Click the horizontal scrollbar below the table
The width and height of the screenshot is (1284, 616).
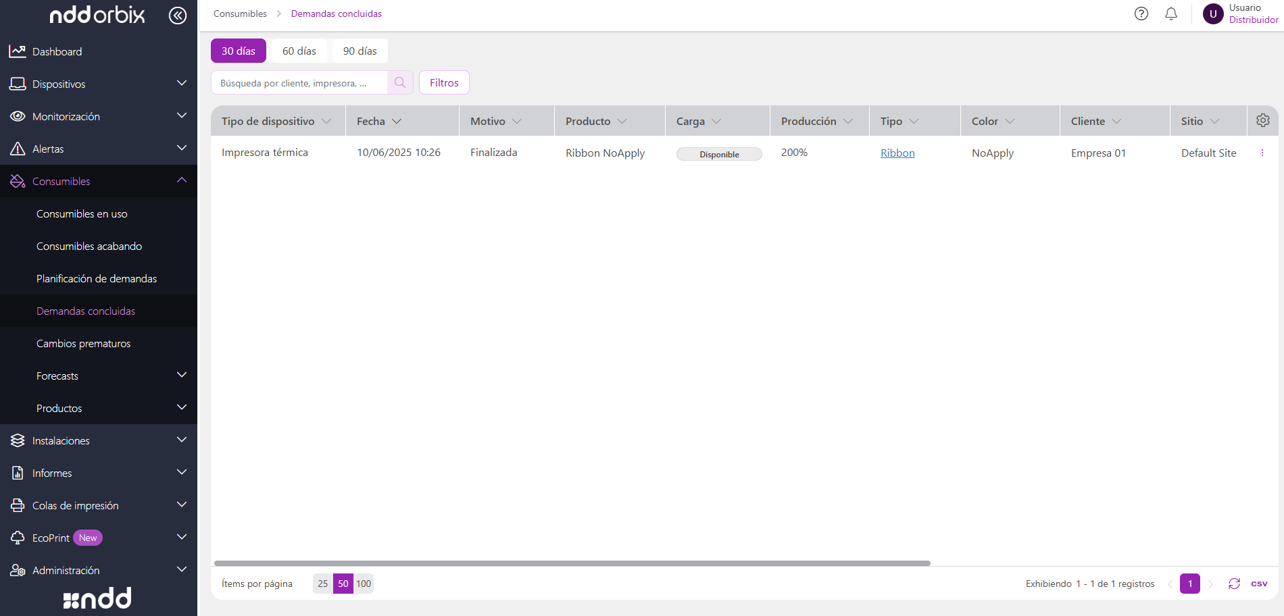pos(572,563)
